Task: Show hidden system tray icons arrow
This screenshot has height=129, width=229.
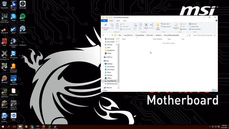Action: [x=210, y=126]
